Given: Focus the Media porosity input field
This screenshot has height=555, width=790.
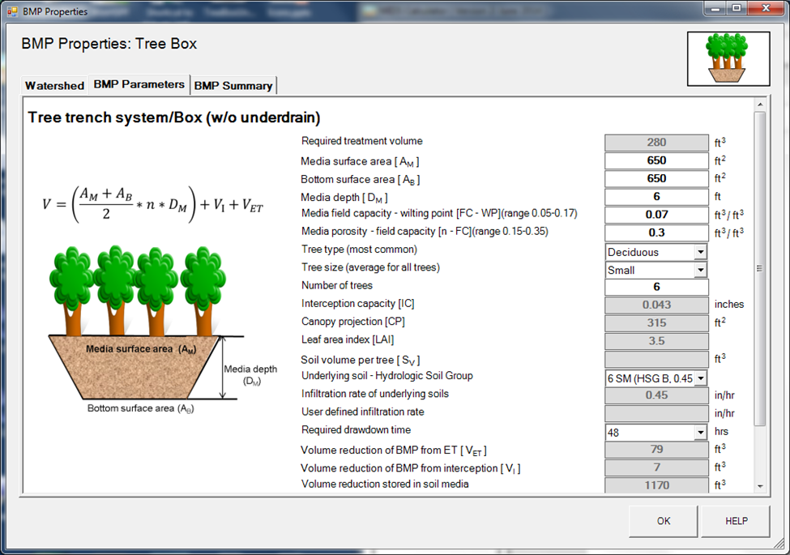Looking at the screenshot, I should (x=656, y=233).
